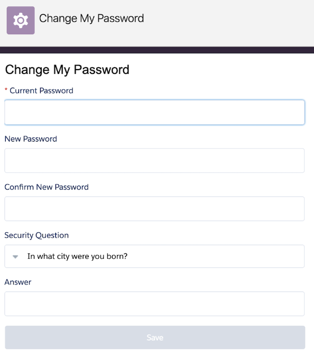Click the dark divider bar below header
314x357 pixels.
[x=157, y=50]
